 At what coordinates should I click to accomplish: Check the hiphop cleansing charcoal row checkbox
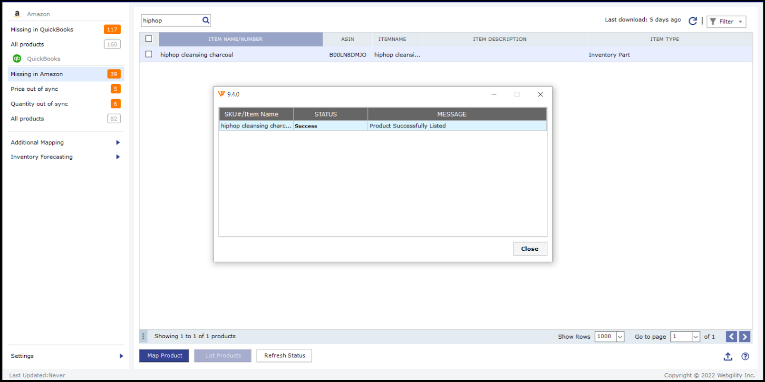[149, 55]
